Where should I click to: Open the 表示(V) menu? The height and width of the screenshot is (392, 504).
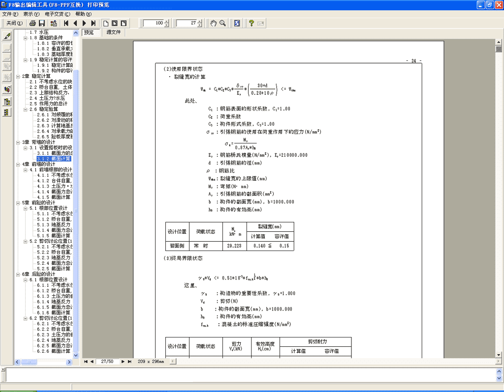[31, 14]
